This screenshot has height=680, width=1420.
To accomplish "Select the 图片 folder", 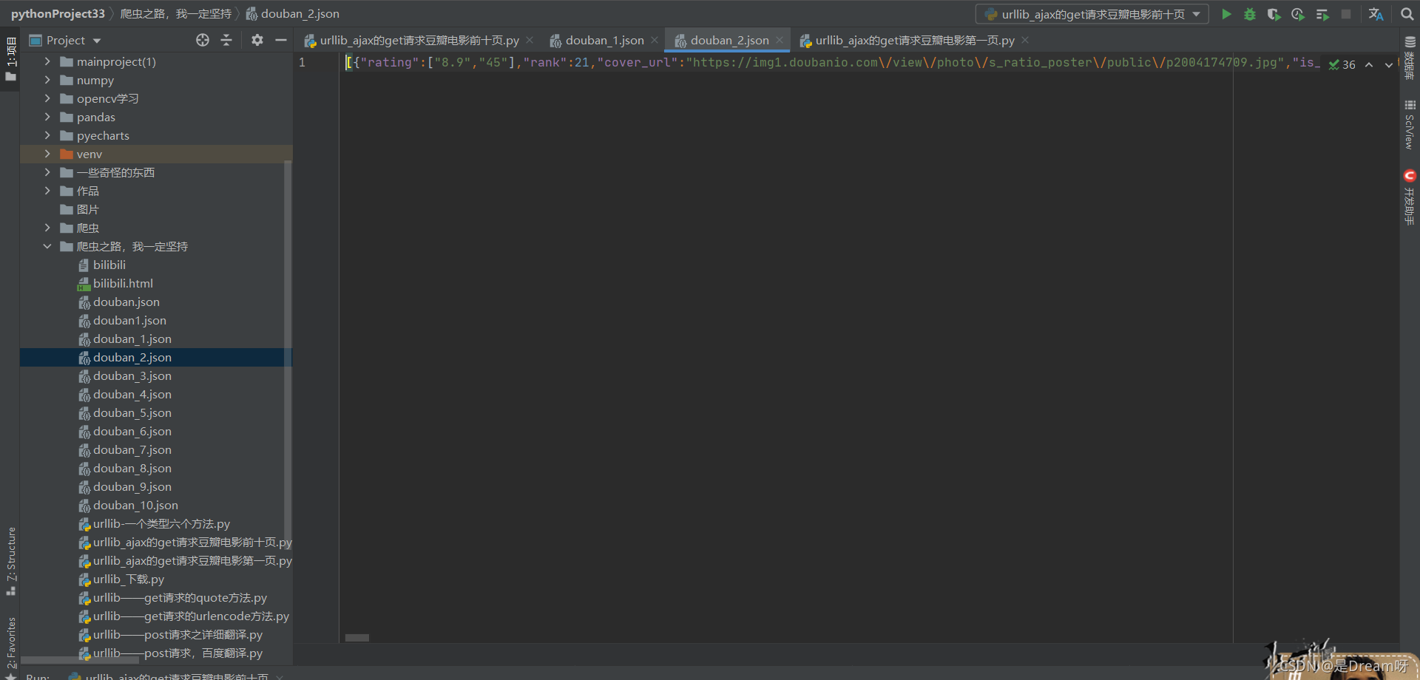I will [79, 209].
